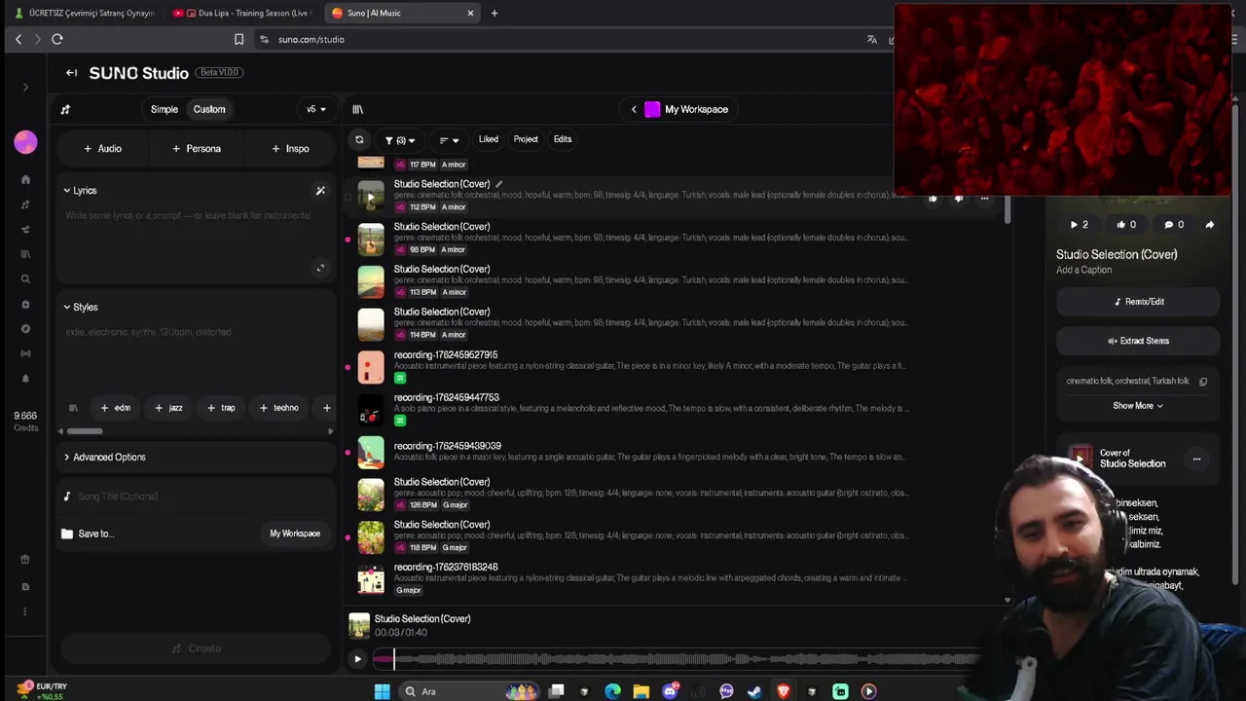The height and width of the screenshot is (701, 1246).
Task: Open options for Cover of Studio Selection
Action: (1196, 459)
